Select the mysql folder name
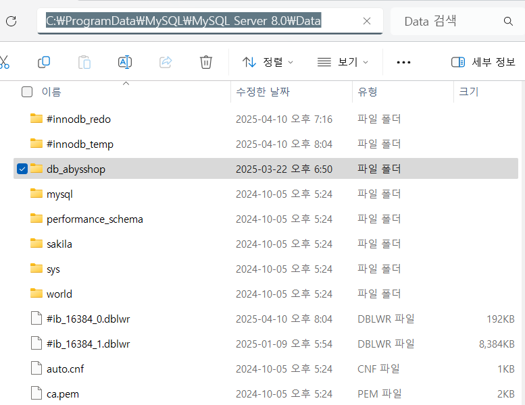The height and width of the screenshot is (405, 525). click(59, 194)
